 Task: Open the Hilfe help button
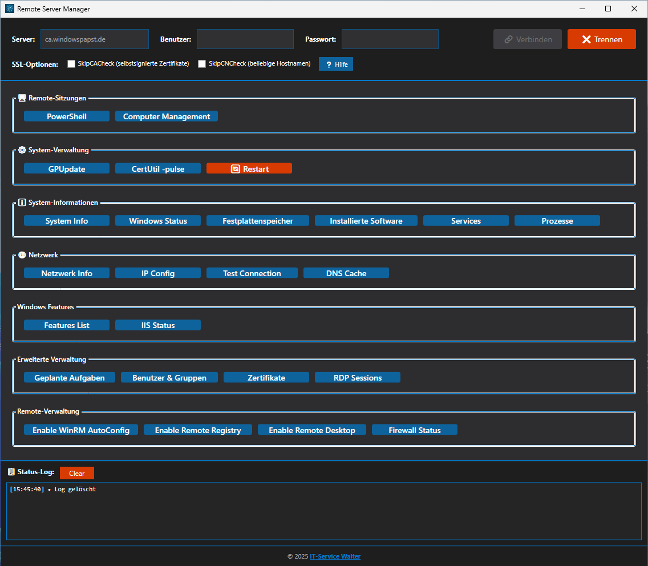(x=336, y=64)
